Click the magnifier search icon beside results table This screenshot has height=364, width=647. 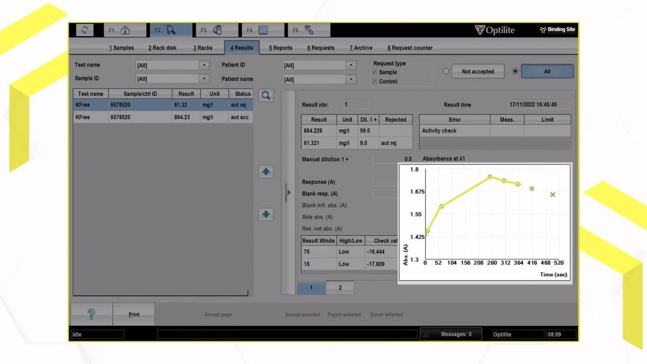(266, 96)
